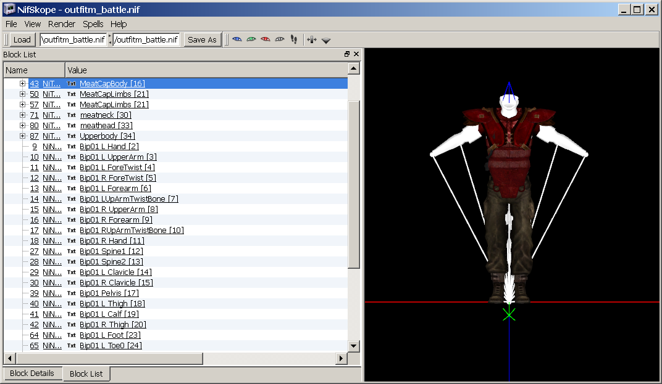The image size is (662, 384).
Task: Click the arrows between the path fields
Action: pos(110,39)
